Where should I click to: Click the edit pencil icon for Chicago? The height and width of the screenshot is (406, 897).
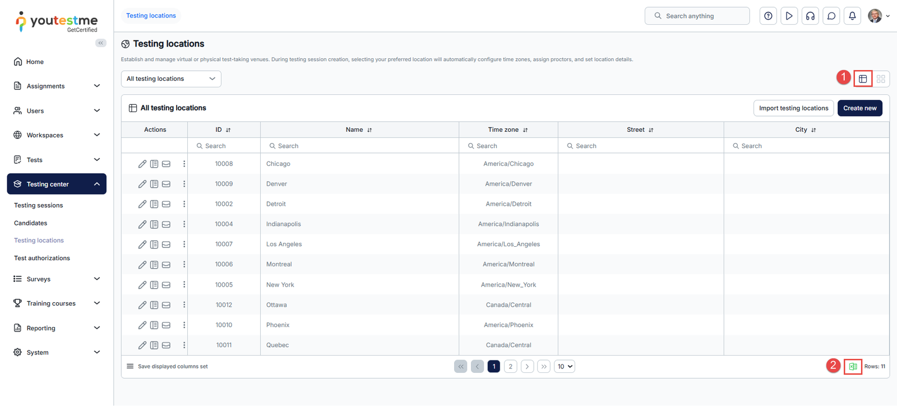point(142,164)
